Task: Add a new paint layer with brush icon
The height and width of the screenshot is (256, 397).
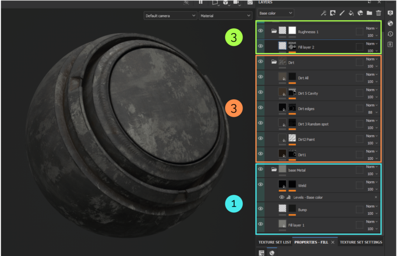Action: pyautogui.click(x=342, y=13)
